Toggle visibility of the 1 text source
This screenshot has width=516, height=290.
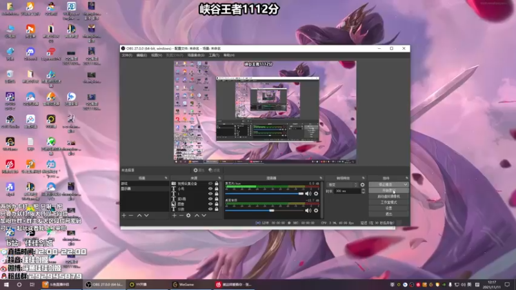(210, 194)
